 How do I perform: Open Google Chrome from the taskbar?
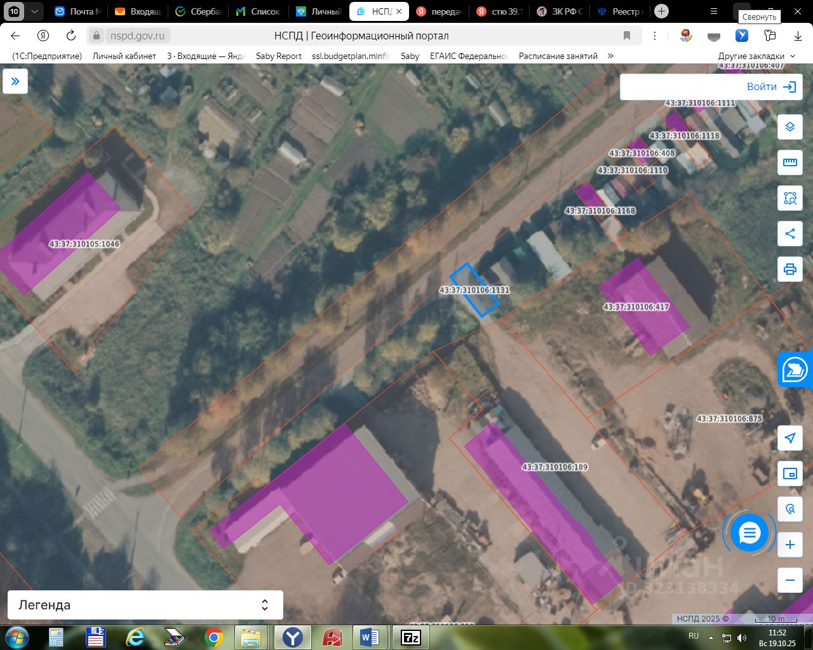click(214, 637)
